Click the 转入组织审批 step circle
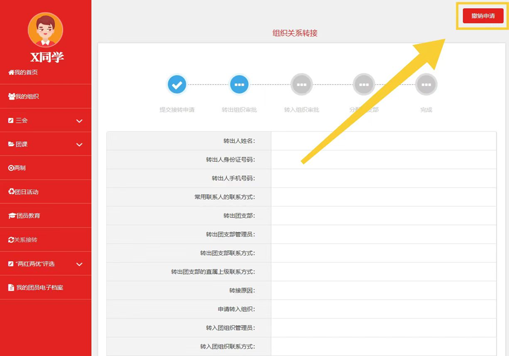This screenshot has width=509, height=356. [302, 85]
